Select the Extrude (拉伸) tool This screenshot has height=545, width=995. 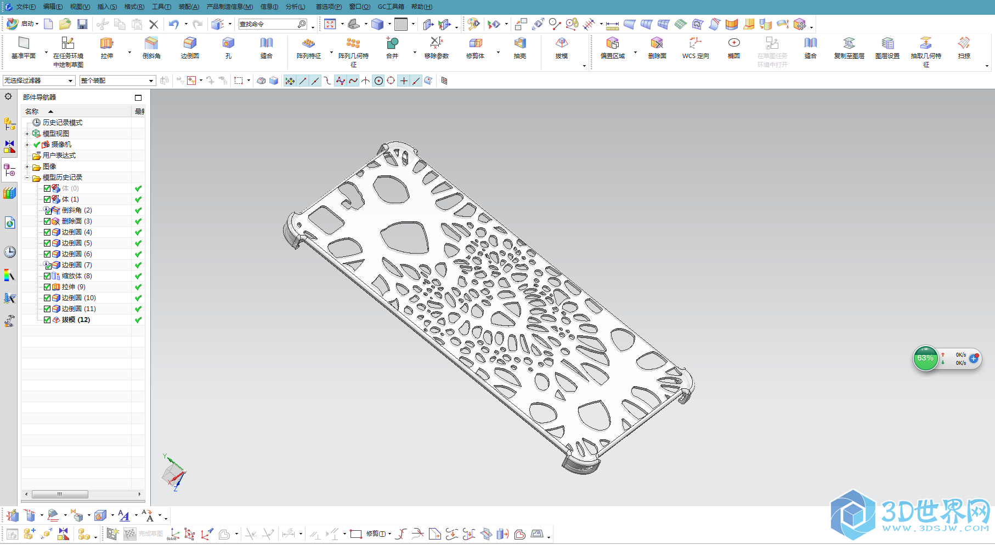107,48
